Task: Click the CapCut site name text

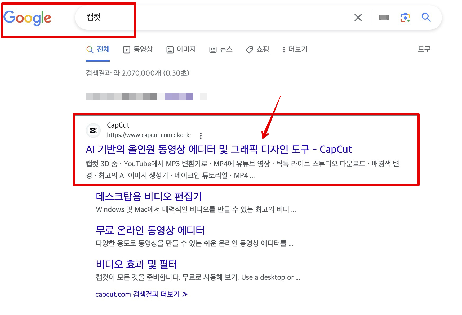Action: (118, 125)
